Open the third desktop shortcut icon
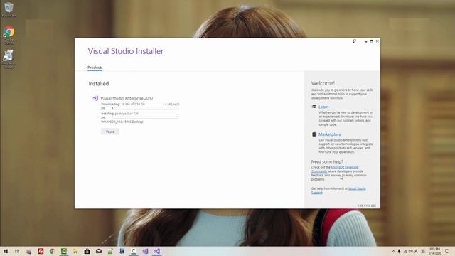The image size is (455, 256). [x=9, y=59]
